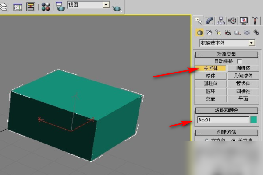The width and height of the screenshot is (263, 175).
Task: Click the 圆环 button
Action: pos(211,91)
